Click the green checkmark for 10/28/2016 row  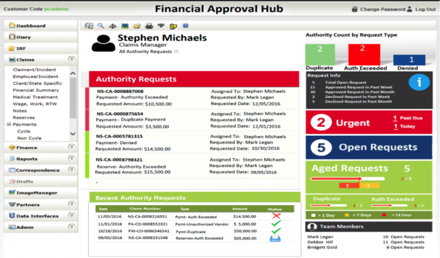pos(276,230)
